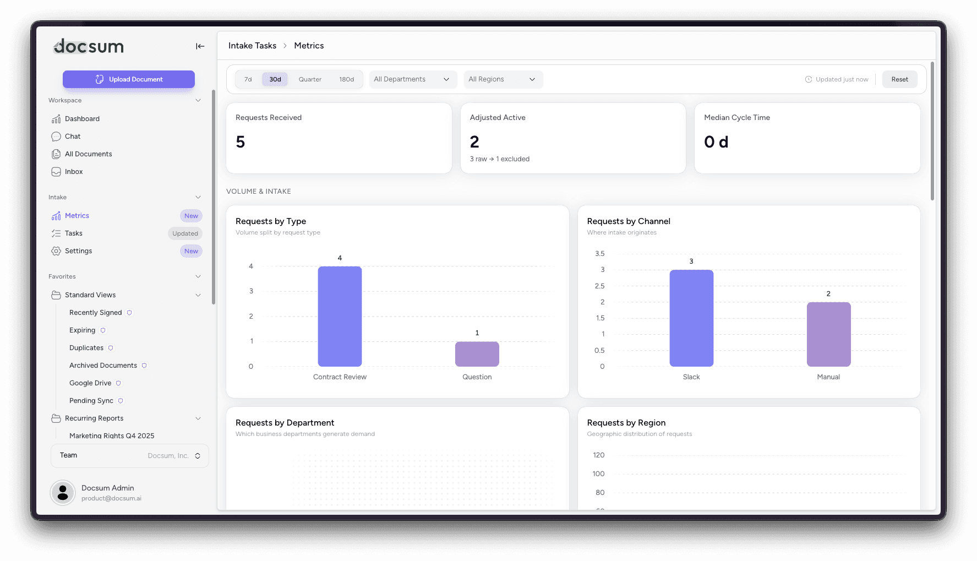Select the 7d time range
Viewport: 977px width, 561px height.
tap(248, 79)
